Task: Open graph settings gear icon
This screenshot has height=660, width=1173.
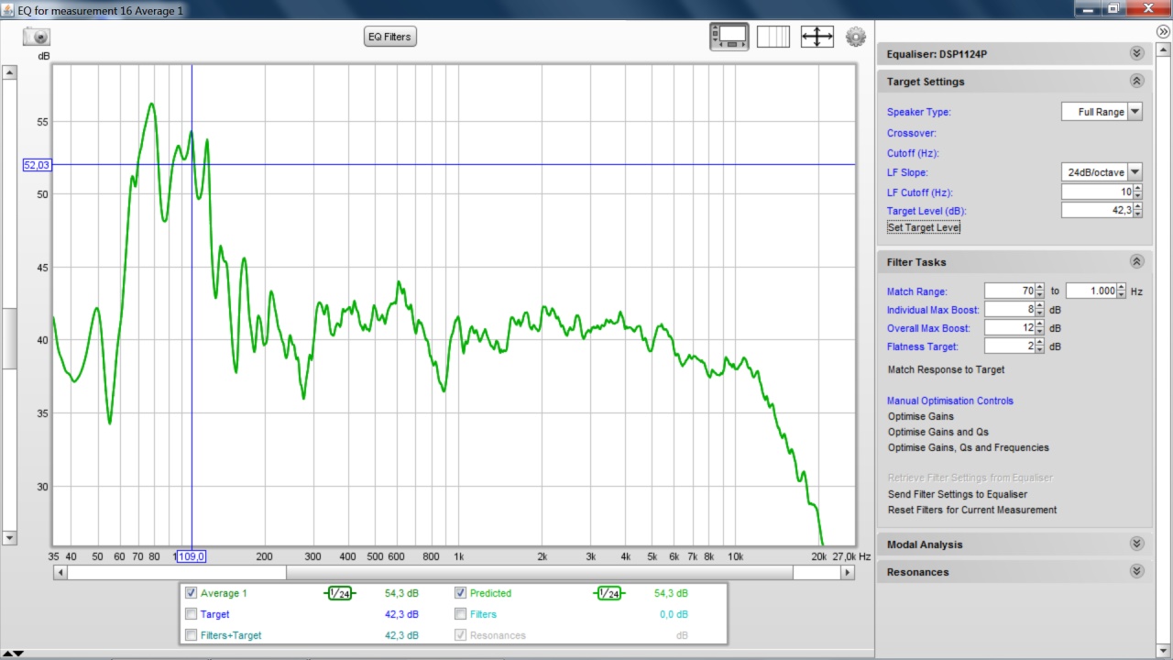Action: point(856,37)
